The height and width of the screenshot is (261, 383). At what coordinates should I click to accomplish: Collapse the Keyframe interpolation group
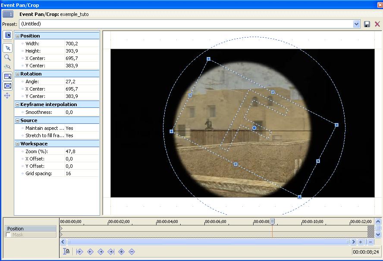coord(17,104)
